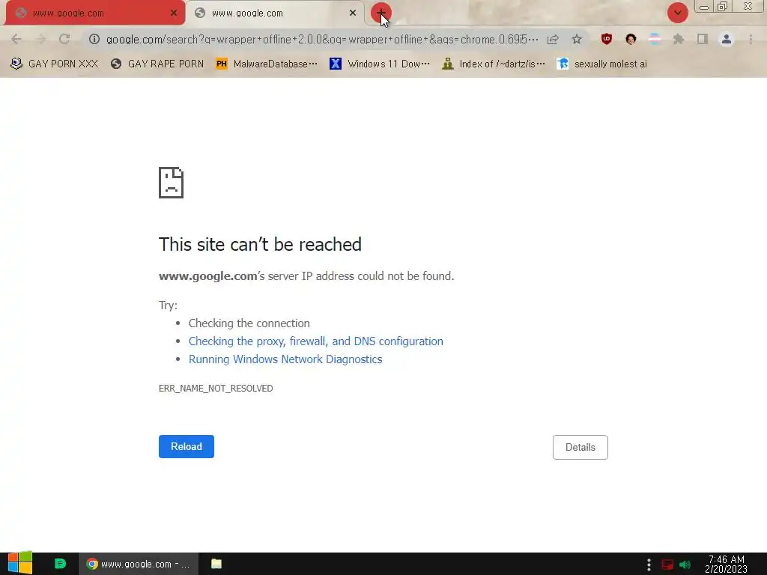Follow Checking the proxy, firewall, and DNS link
767x575 pixels.
[316, 341]
